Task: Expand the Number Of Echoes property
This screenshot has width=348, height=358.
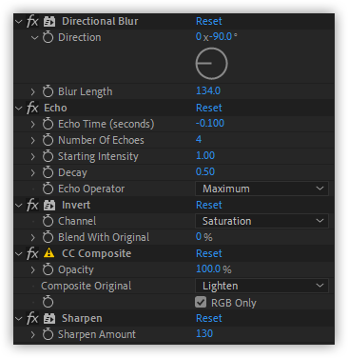Action: pyautogui.click(x=32, y=140)
